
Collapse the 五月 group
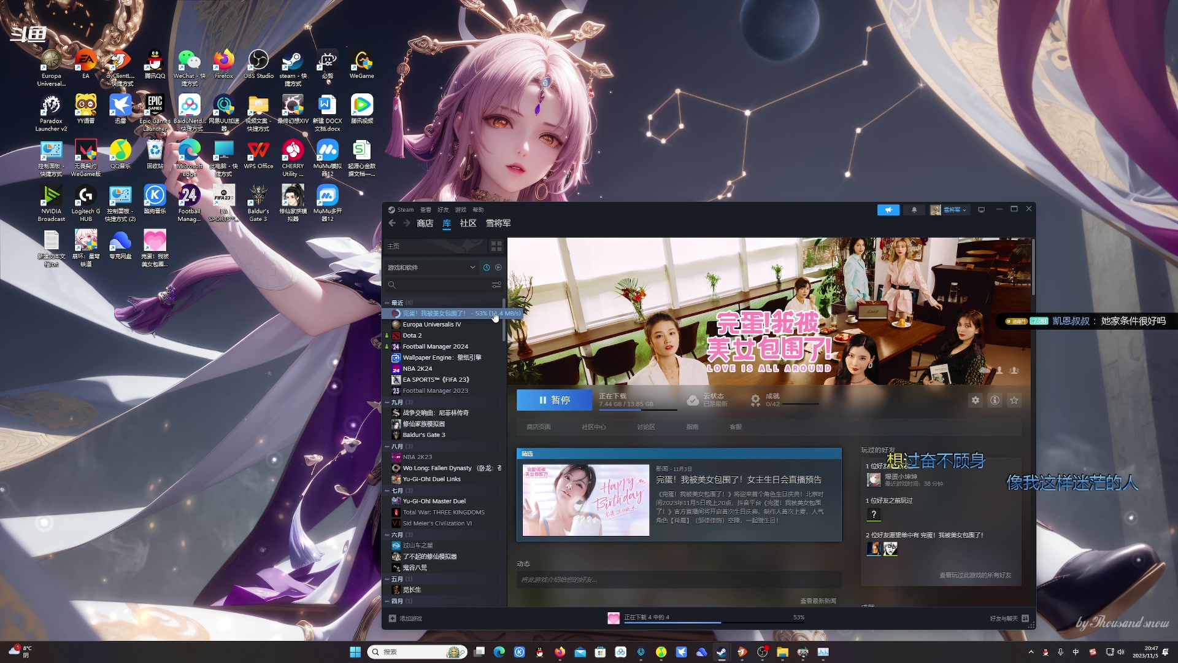tap(387, 579)
